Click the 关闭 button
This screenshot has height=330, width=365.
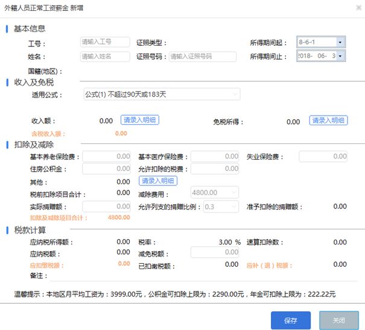click(338, 320)
